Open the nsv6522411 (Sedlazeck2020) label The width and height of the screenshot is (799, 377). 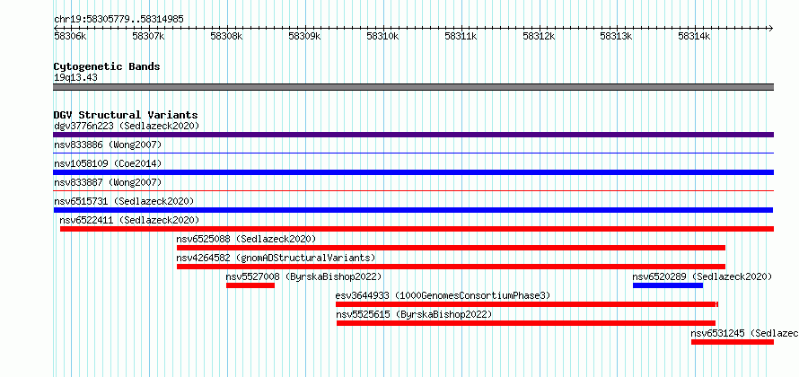tap(129, 220)
